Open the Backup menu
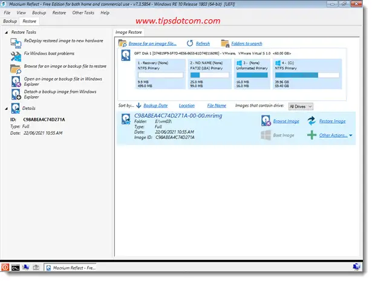The width and height of the screenshot is (372, 281). [39, 13]
